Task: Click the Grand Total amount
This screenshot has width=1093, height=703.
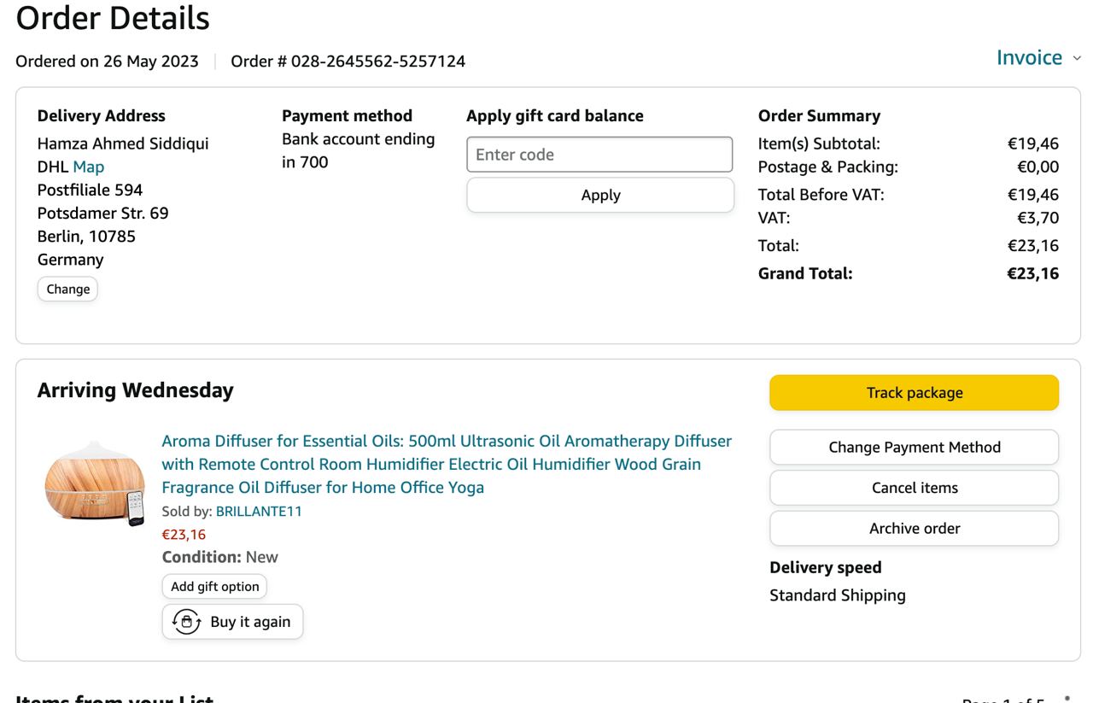Action: tap(1032, 273)
